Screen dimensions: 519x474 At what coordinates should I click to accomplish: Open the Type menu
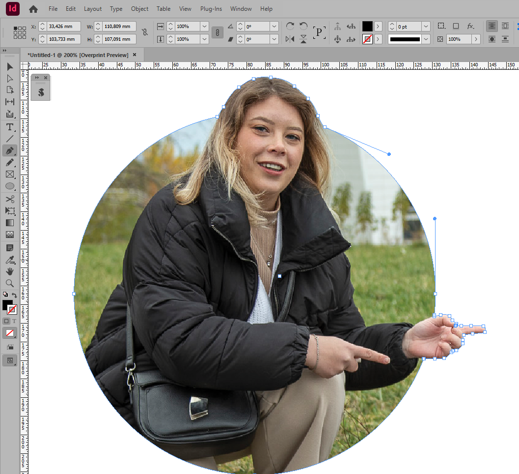pos(116,9)
